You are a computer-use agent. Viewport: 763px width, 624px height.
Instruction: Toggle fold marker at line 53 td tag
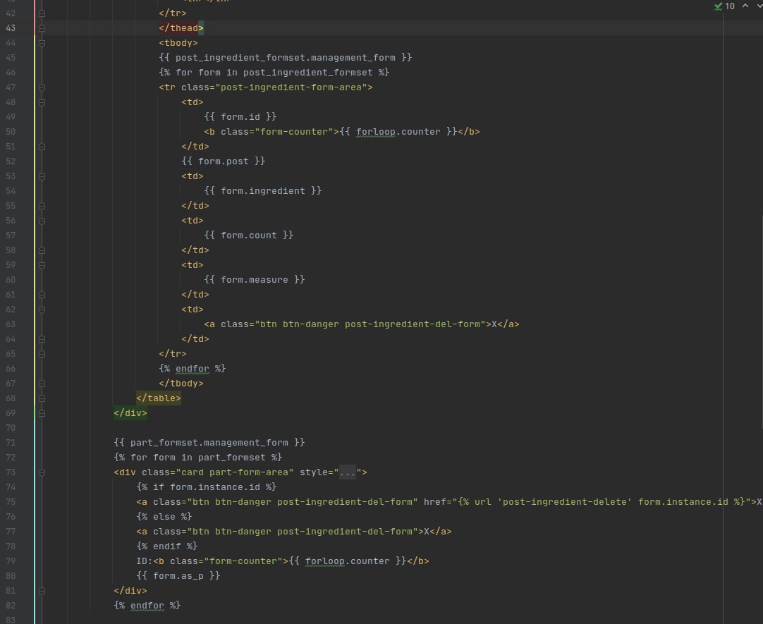tap(42, 176)
